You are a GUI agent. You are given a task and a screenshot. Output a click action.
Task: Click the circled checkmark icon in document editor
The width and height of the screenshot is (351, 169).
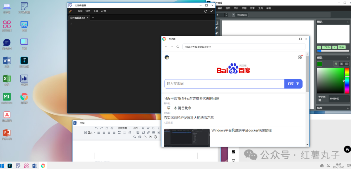click(x=155, y=137)
